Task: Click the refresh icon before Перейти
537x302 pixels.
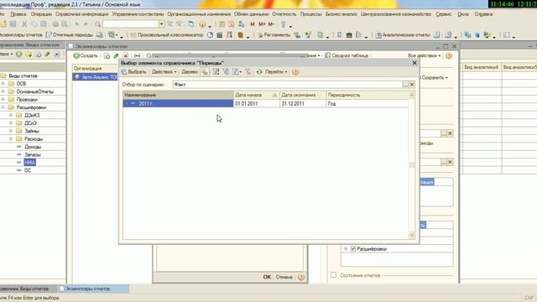Action: pyautogui.click(x=259, y=72)
